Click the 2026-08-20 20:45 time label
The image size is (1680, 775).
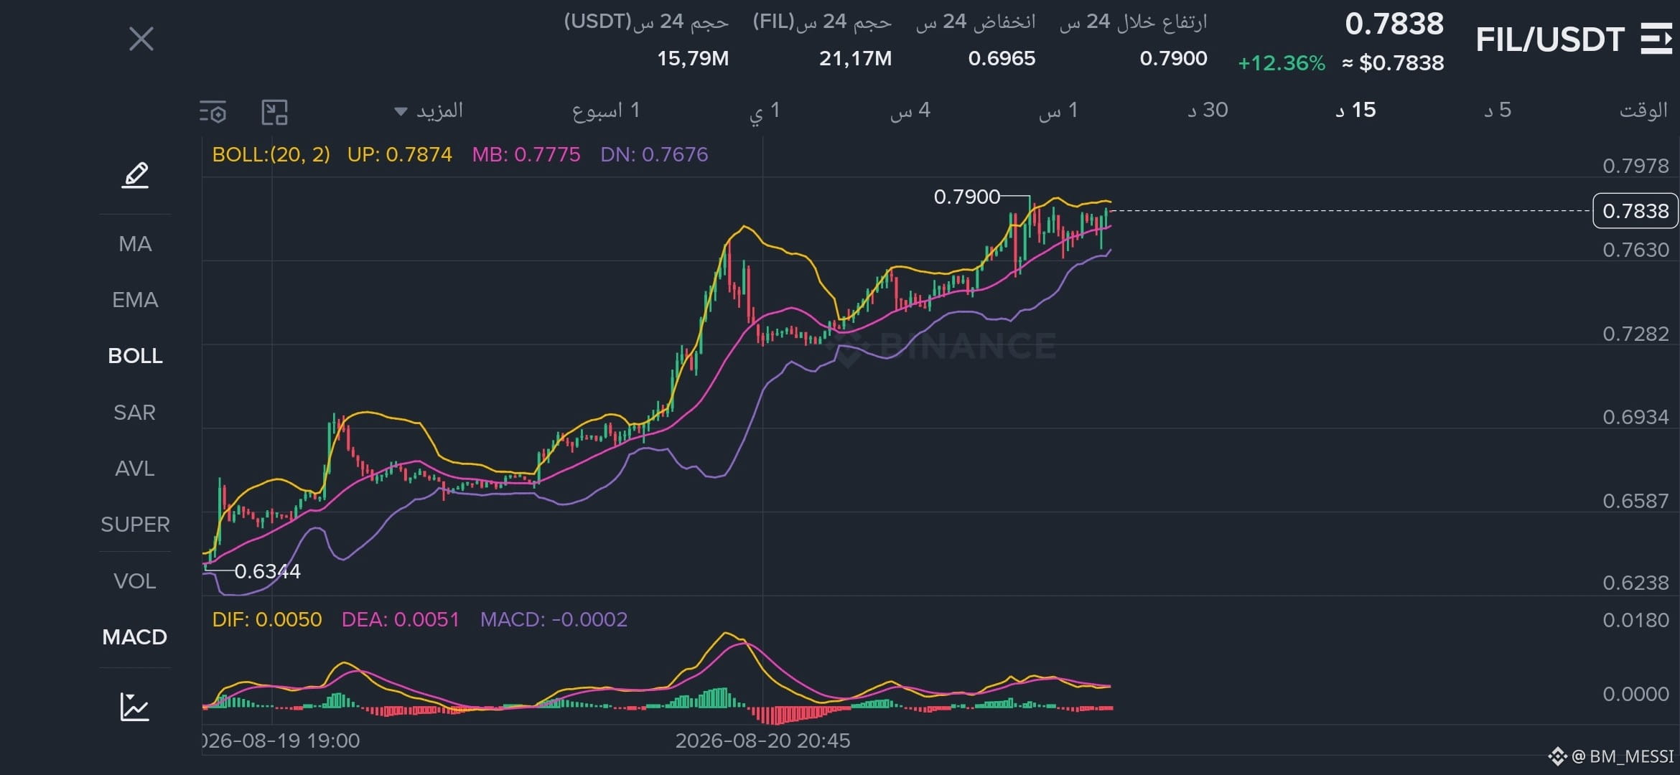pos(762,741)
